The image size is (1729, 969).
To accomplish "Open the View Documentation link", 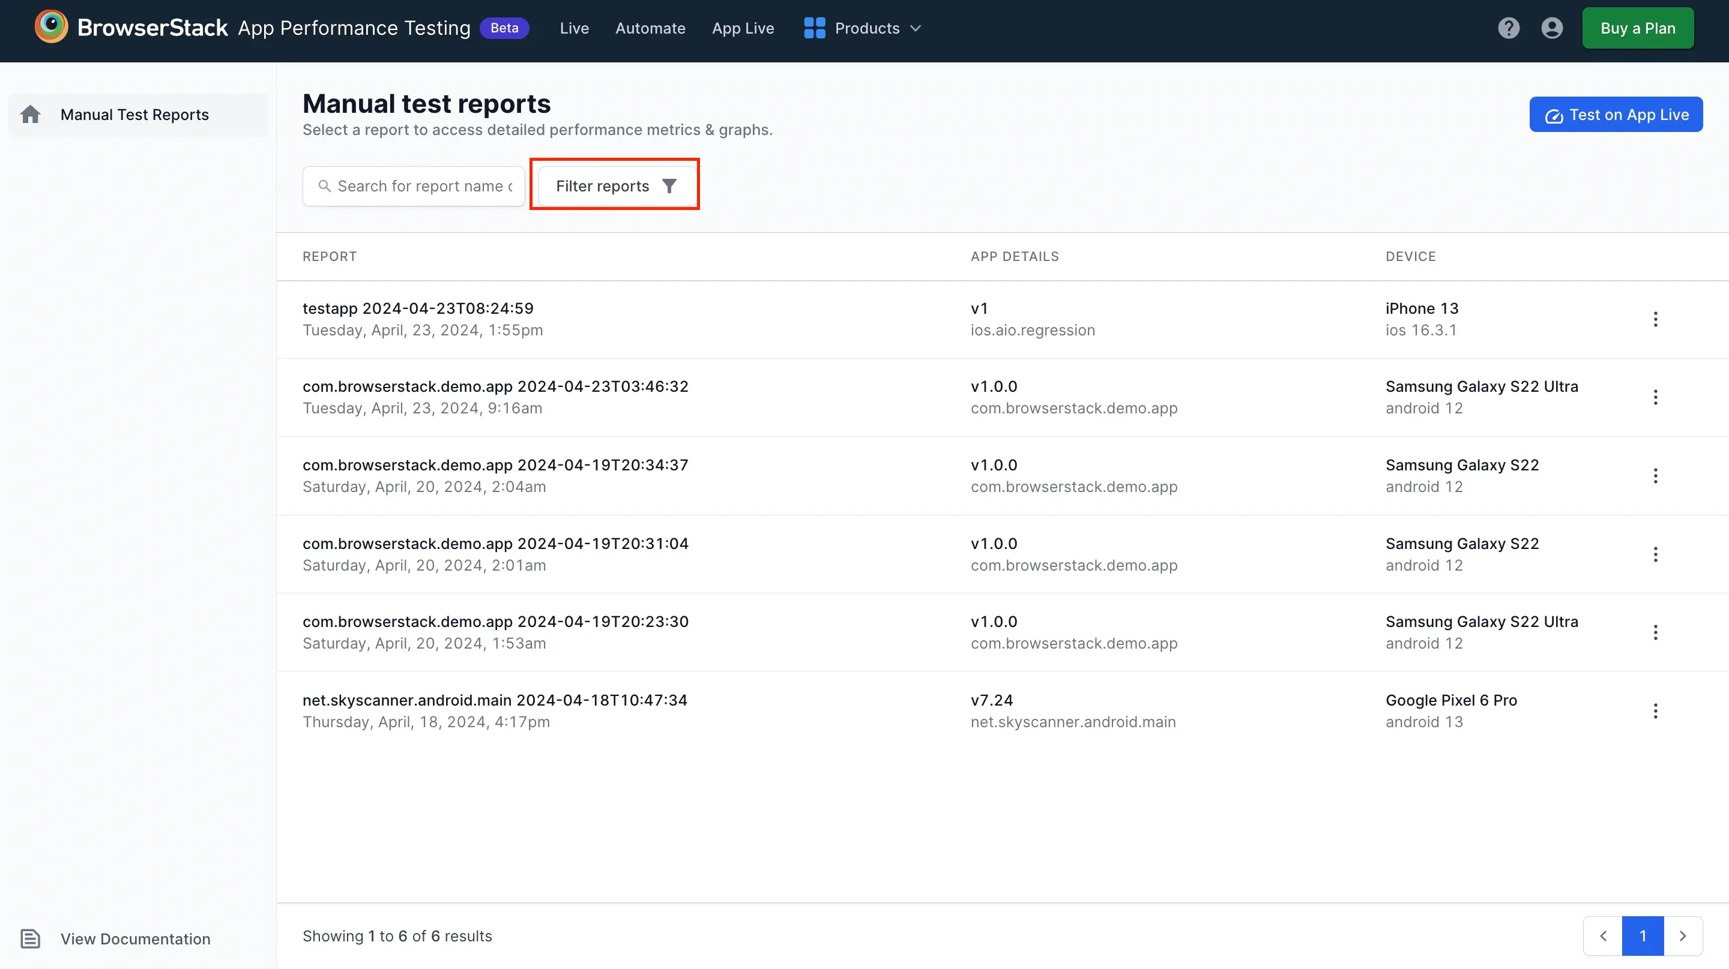I will (x=135, y=938).
